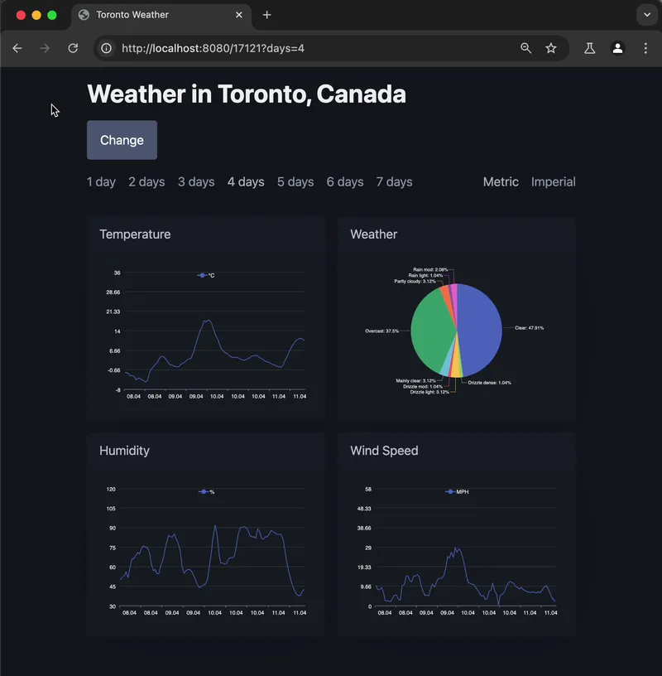Open a new tab with the plus icon
The width and height of the screenshot is (662, 676).
point(266,15)
